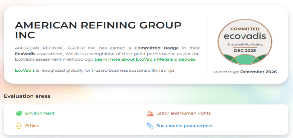Open the Learn more about EcoVadis Medals link

click(145, 59)
